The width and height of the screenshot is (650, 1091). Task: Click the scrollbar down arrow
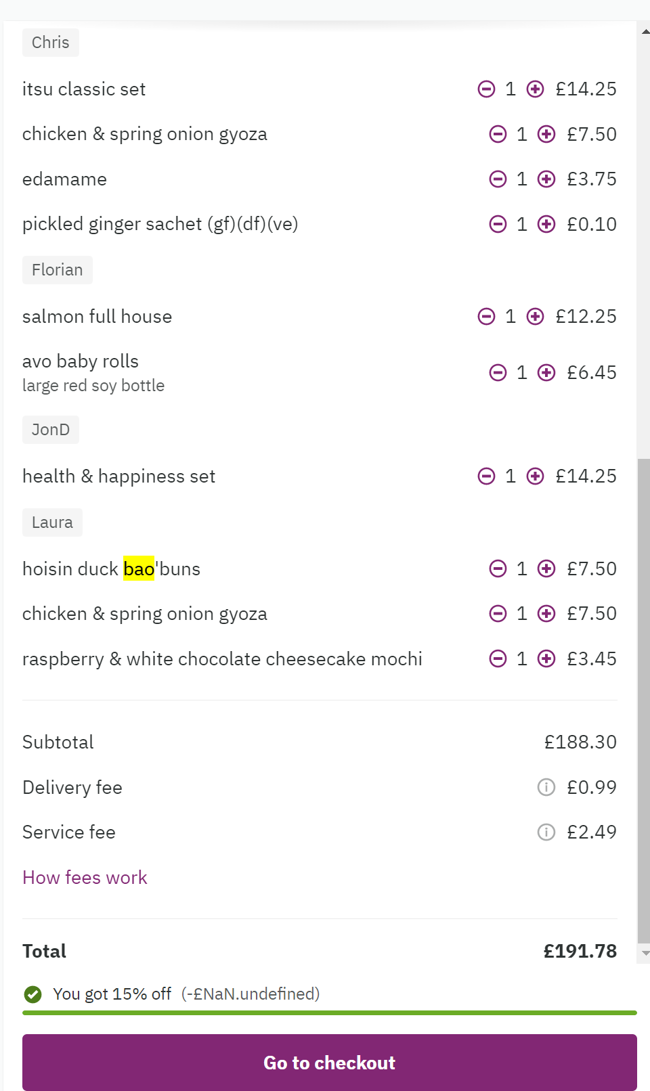(645, 953)
